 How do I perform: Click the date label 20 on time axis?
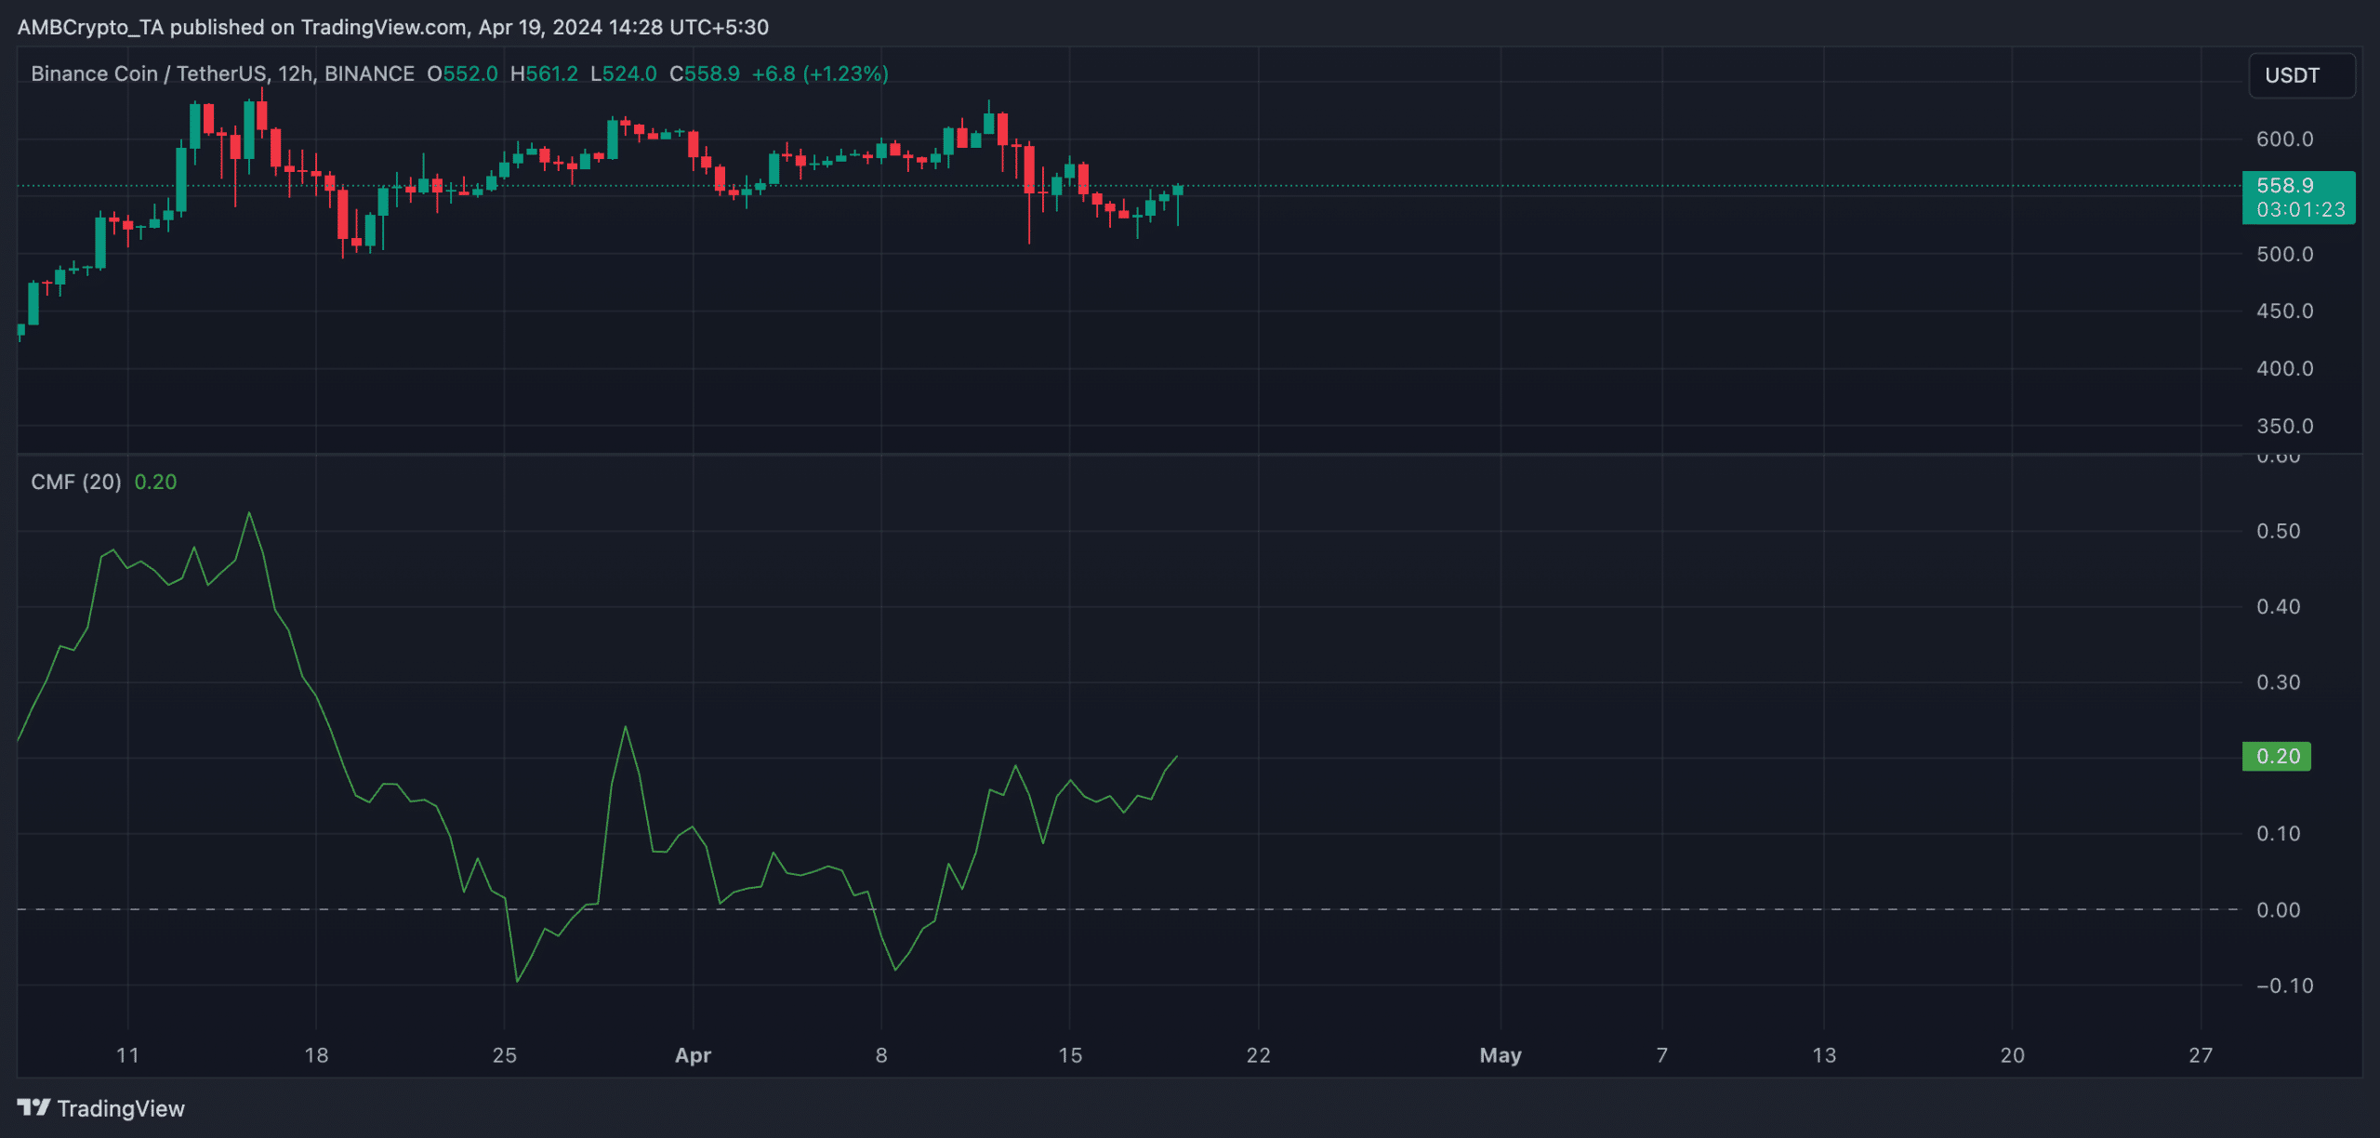point(2012,1055)
